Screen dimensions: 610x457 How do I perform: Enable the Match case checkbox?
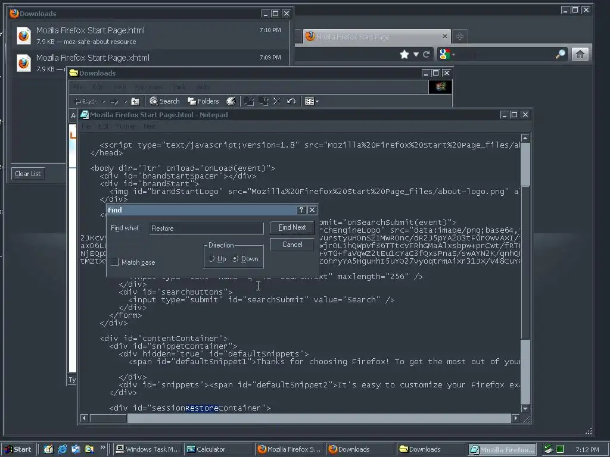(x=114, y=262)
